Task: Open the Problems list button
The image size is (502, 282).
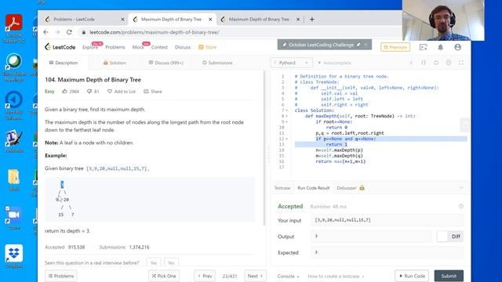Action: coord(61,276)
